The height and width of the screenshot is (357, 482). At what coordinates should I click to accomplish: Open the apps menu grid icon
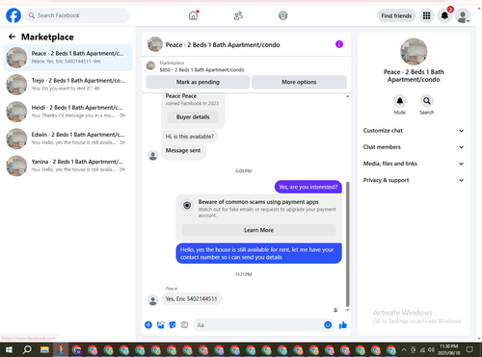[x=426, y=15]
